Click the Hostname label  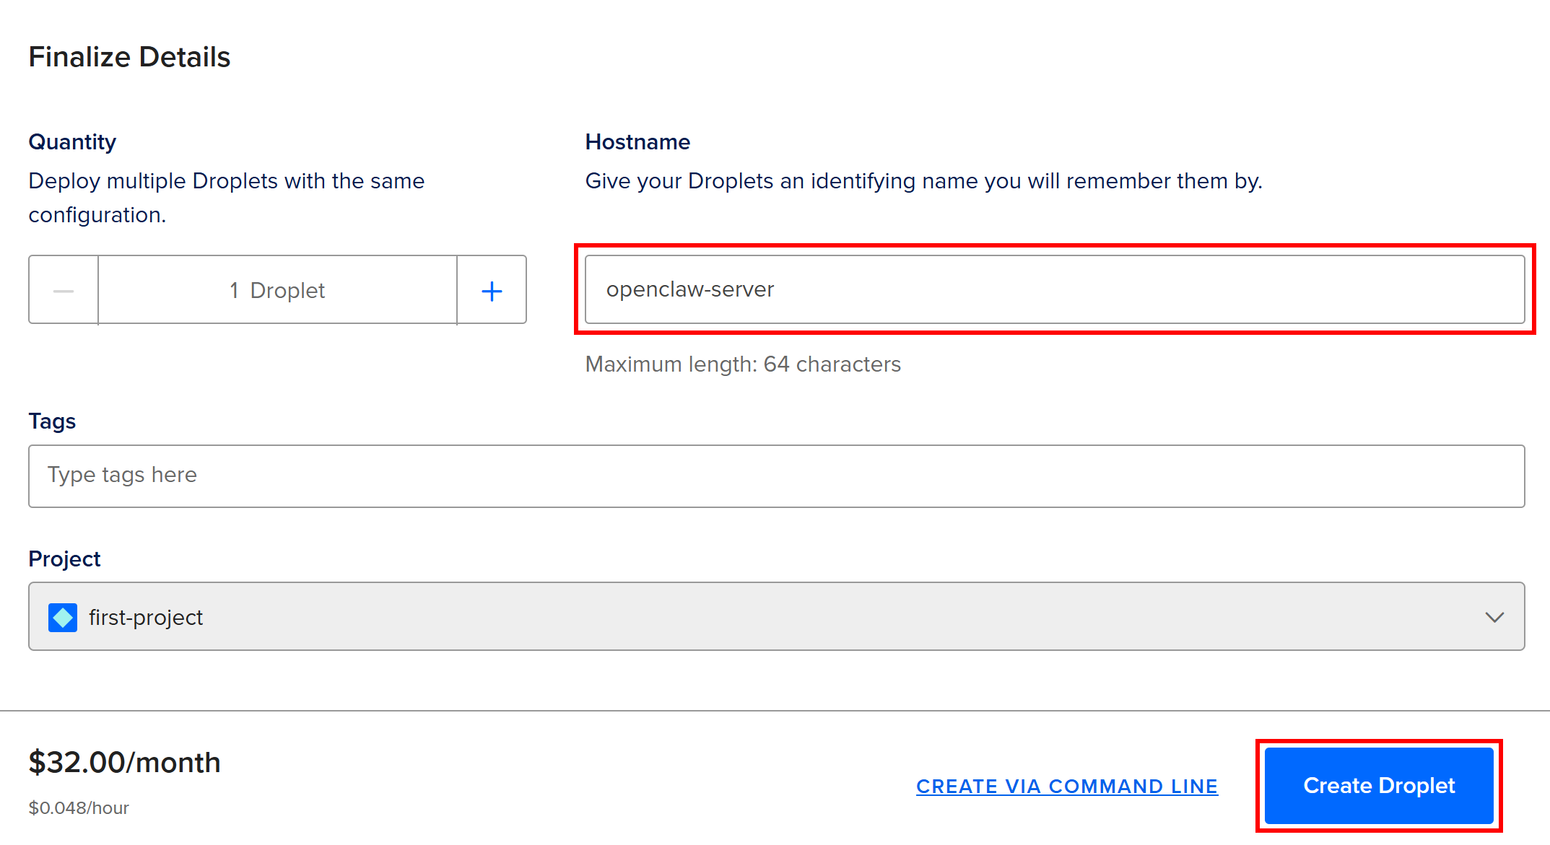[637, 141]
